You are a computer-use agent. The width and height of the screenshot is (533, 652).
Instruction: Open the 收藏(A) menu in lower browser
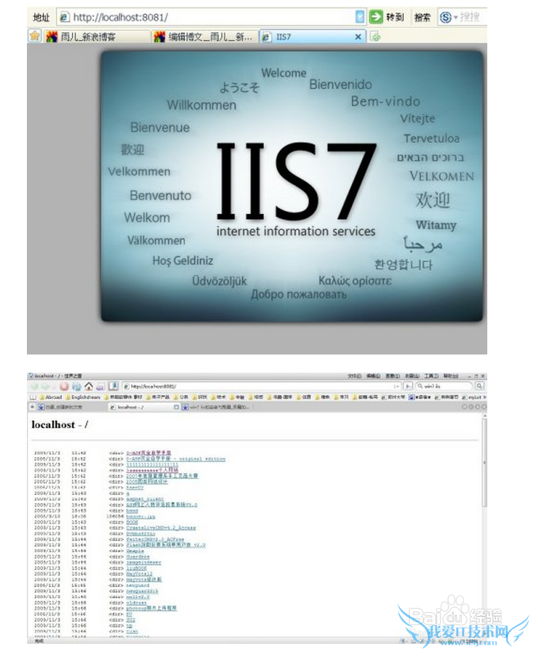pos(412,376)
